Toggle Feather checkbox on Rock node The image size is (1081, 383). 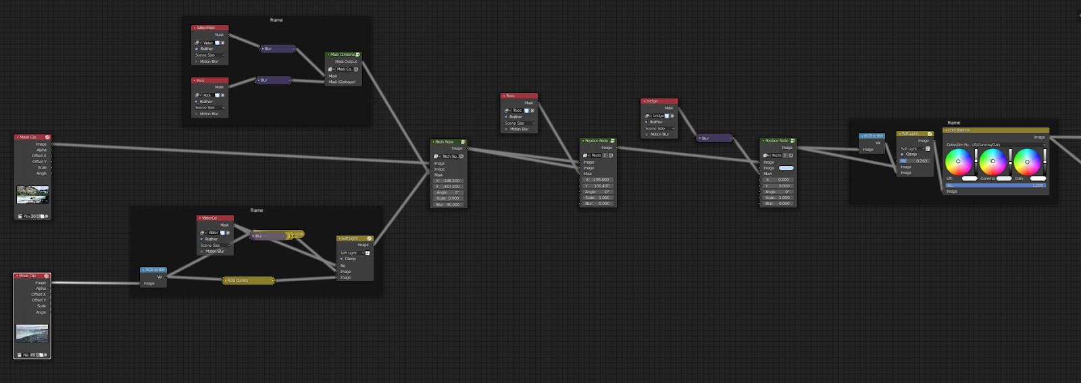pos(197,102)
